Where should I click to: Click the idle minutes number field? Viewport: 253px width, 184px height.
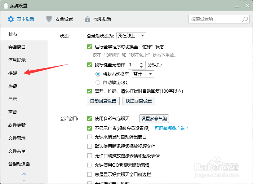click(x=133, y=65)
